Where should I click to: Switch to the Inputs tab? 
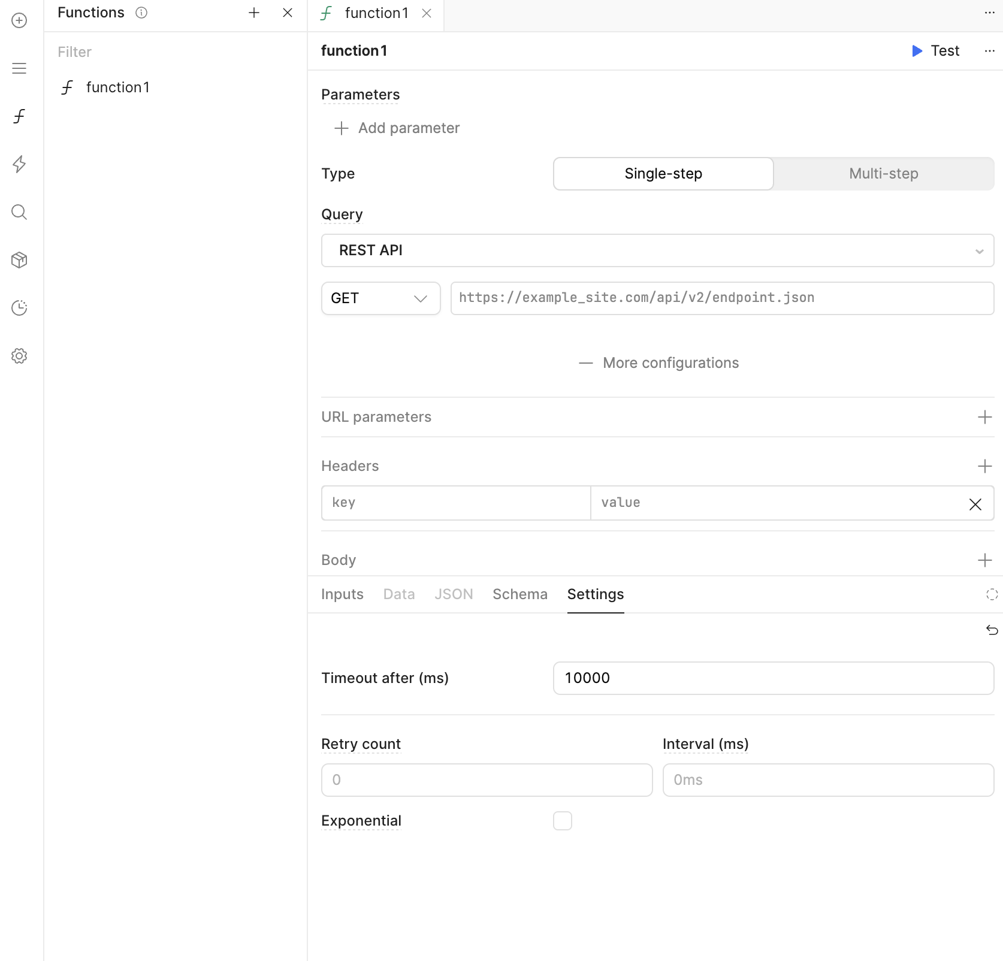342,594
